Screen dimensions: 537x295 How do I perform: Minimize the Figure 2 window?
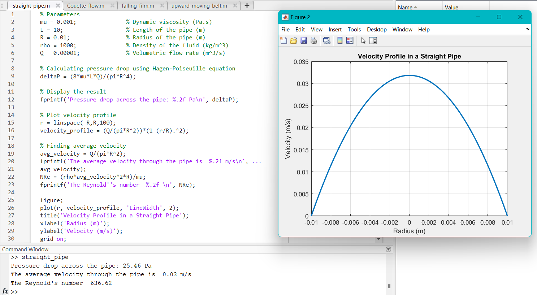coord(478,17)
